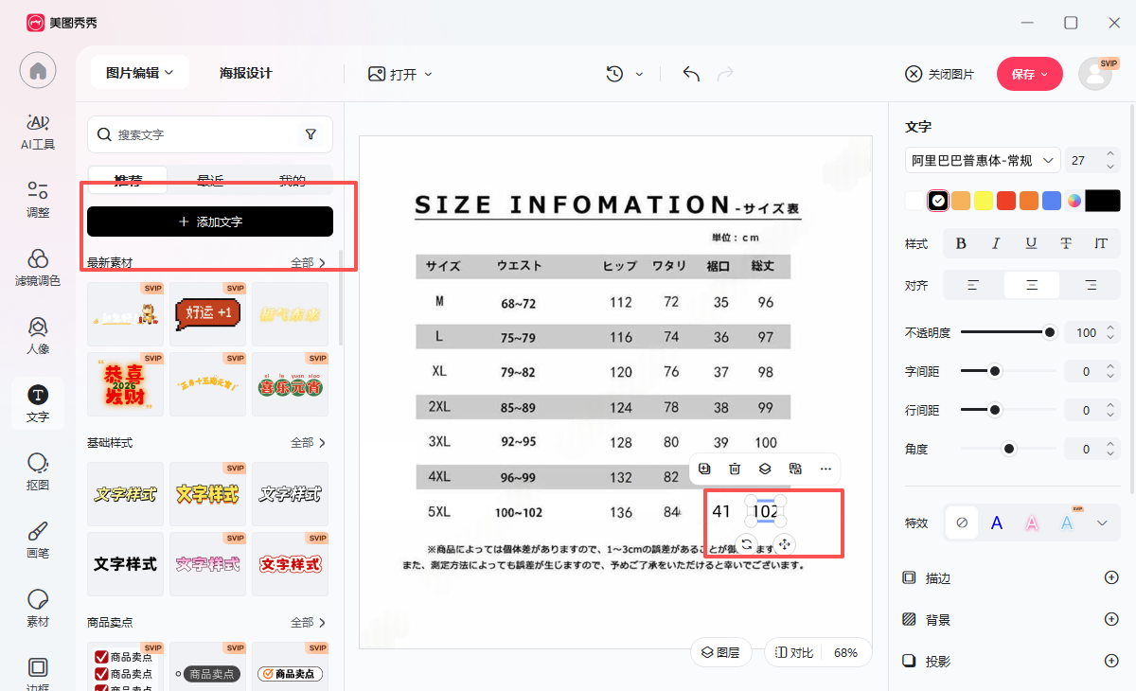
Task: Click the 不透明度 opacity slider handle
Action: [1049, 332]
